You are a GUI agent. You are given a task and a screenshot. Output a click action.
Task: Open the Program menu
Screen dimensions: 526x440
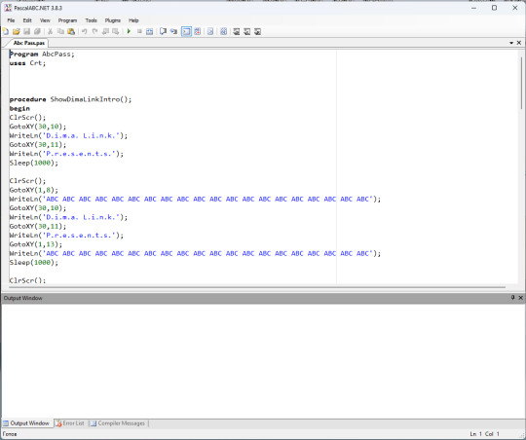(x=67, y=20)
